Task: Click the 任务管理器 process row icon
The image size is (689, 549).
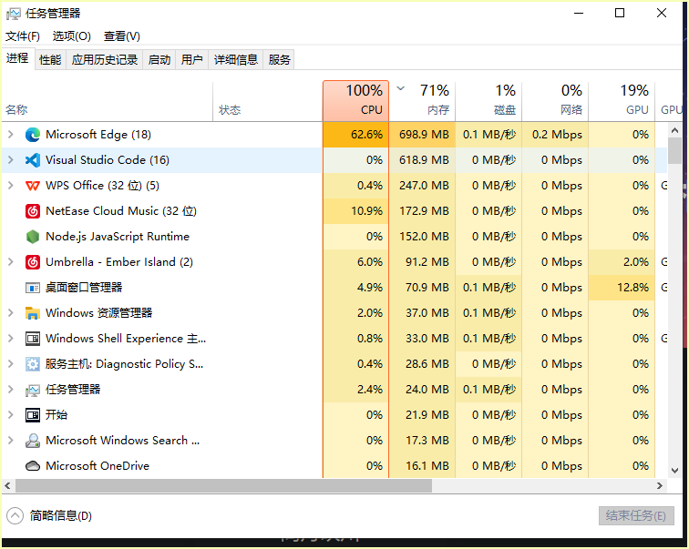Action: click(33, 391)
